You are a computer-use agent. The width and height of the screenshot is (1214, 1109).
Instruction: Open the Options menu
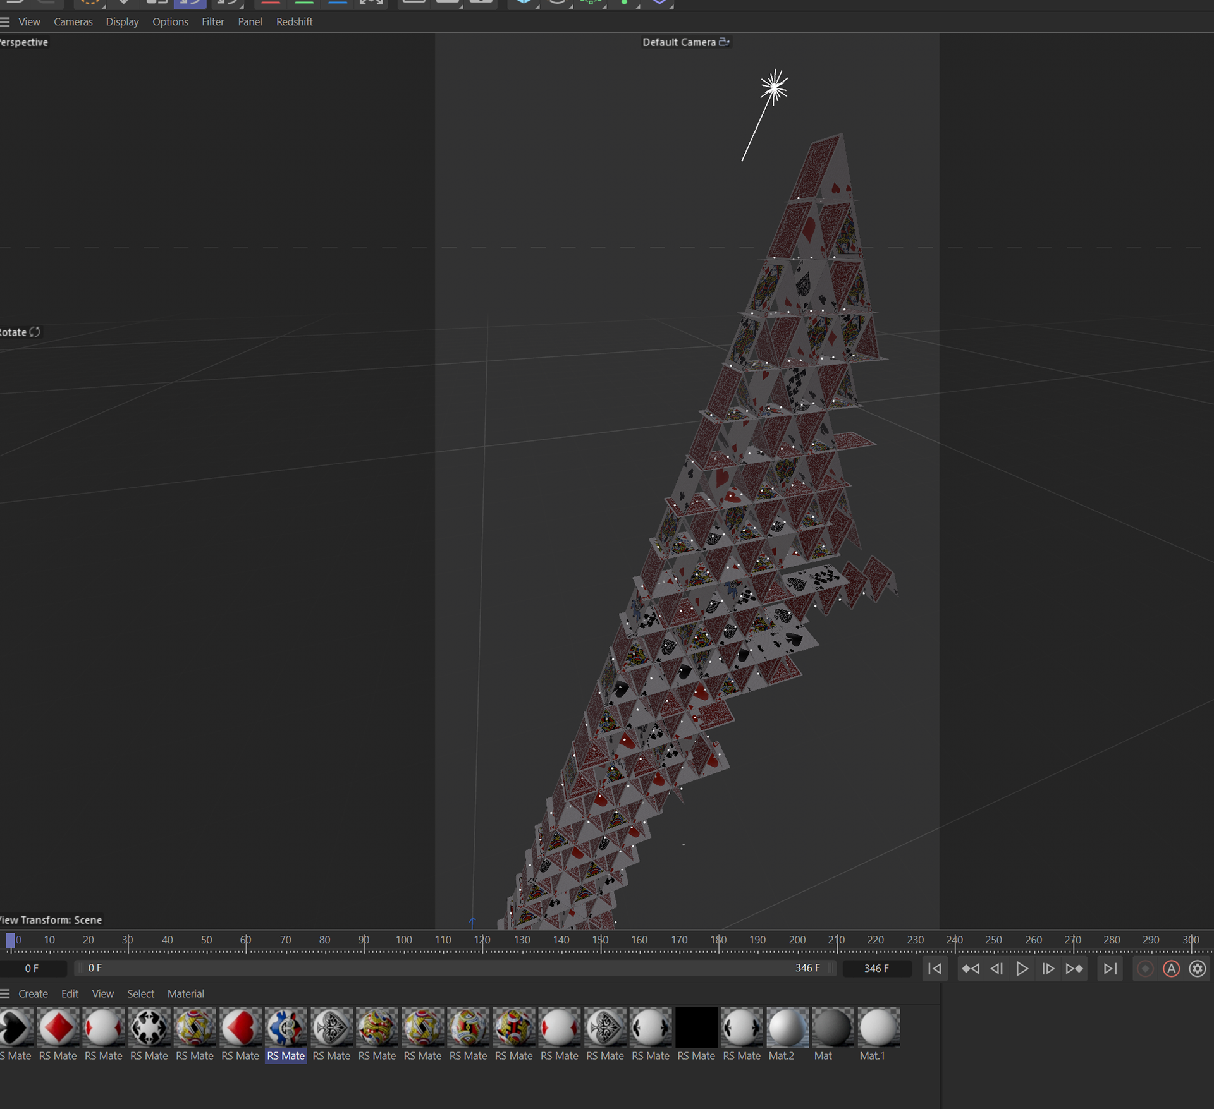pos(170,22)
